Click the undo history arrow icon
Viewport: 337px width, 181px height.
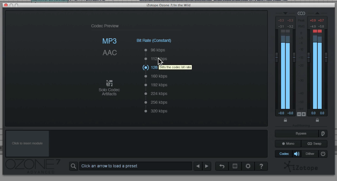[x=222, y=166]
